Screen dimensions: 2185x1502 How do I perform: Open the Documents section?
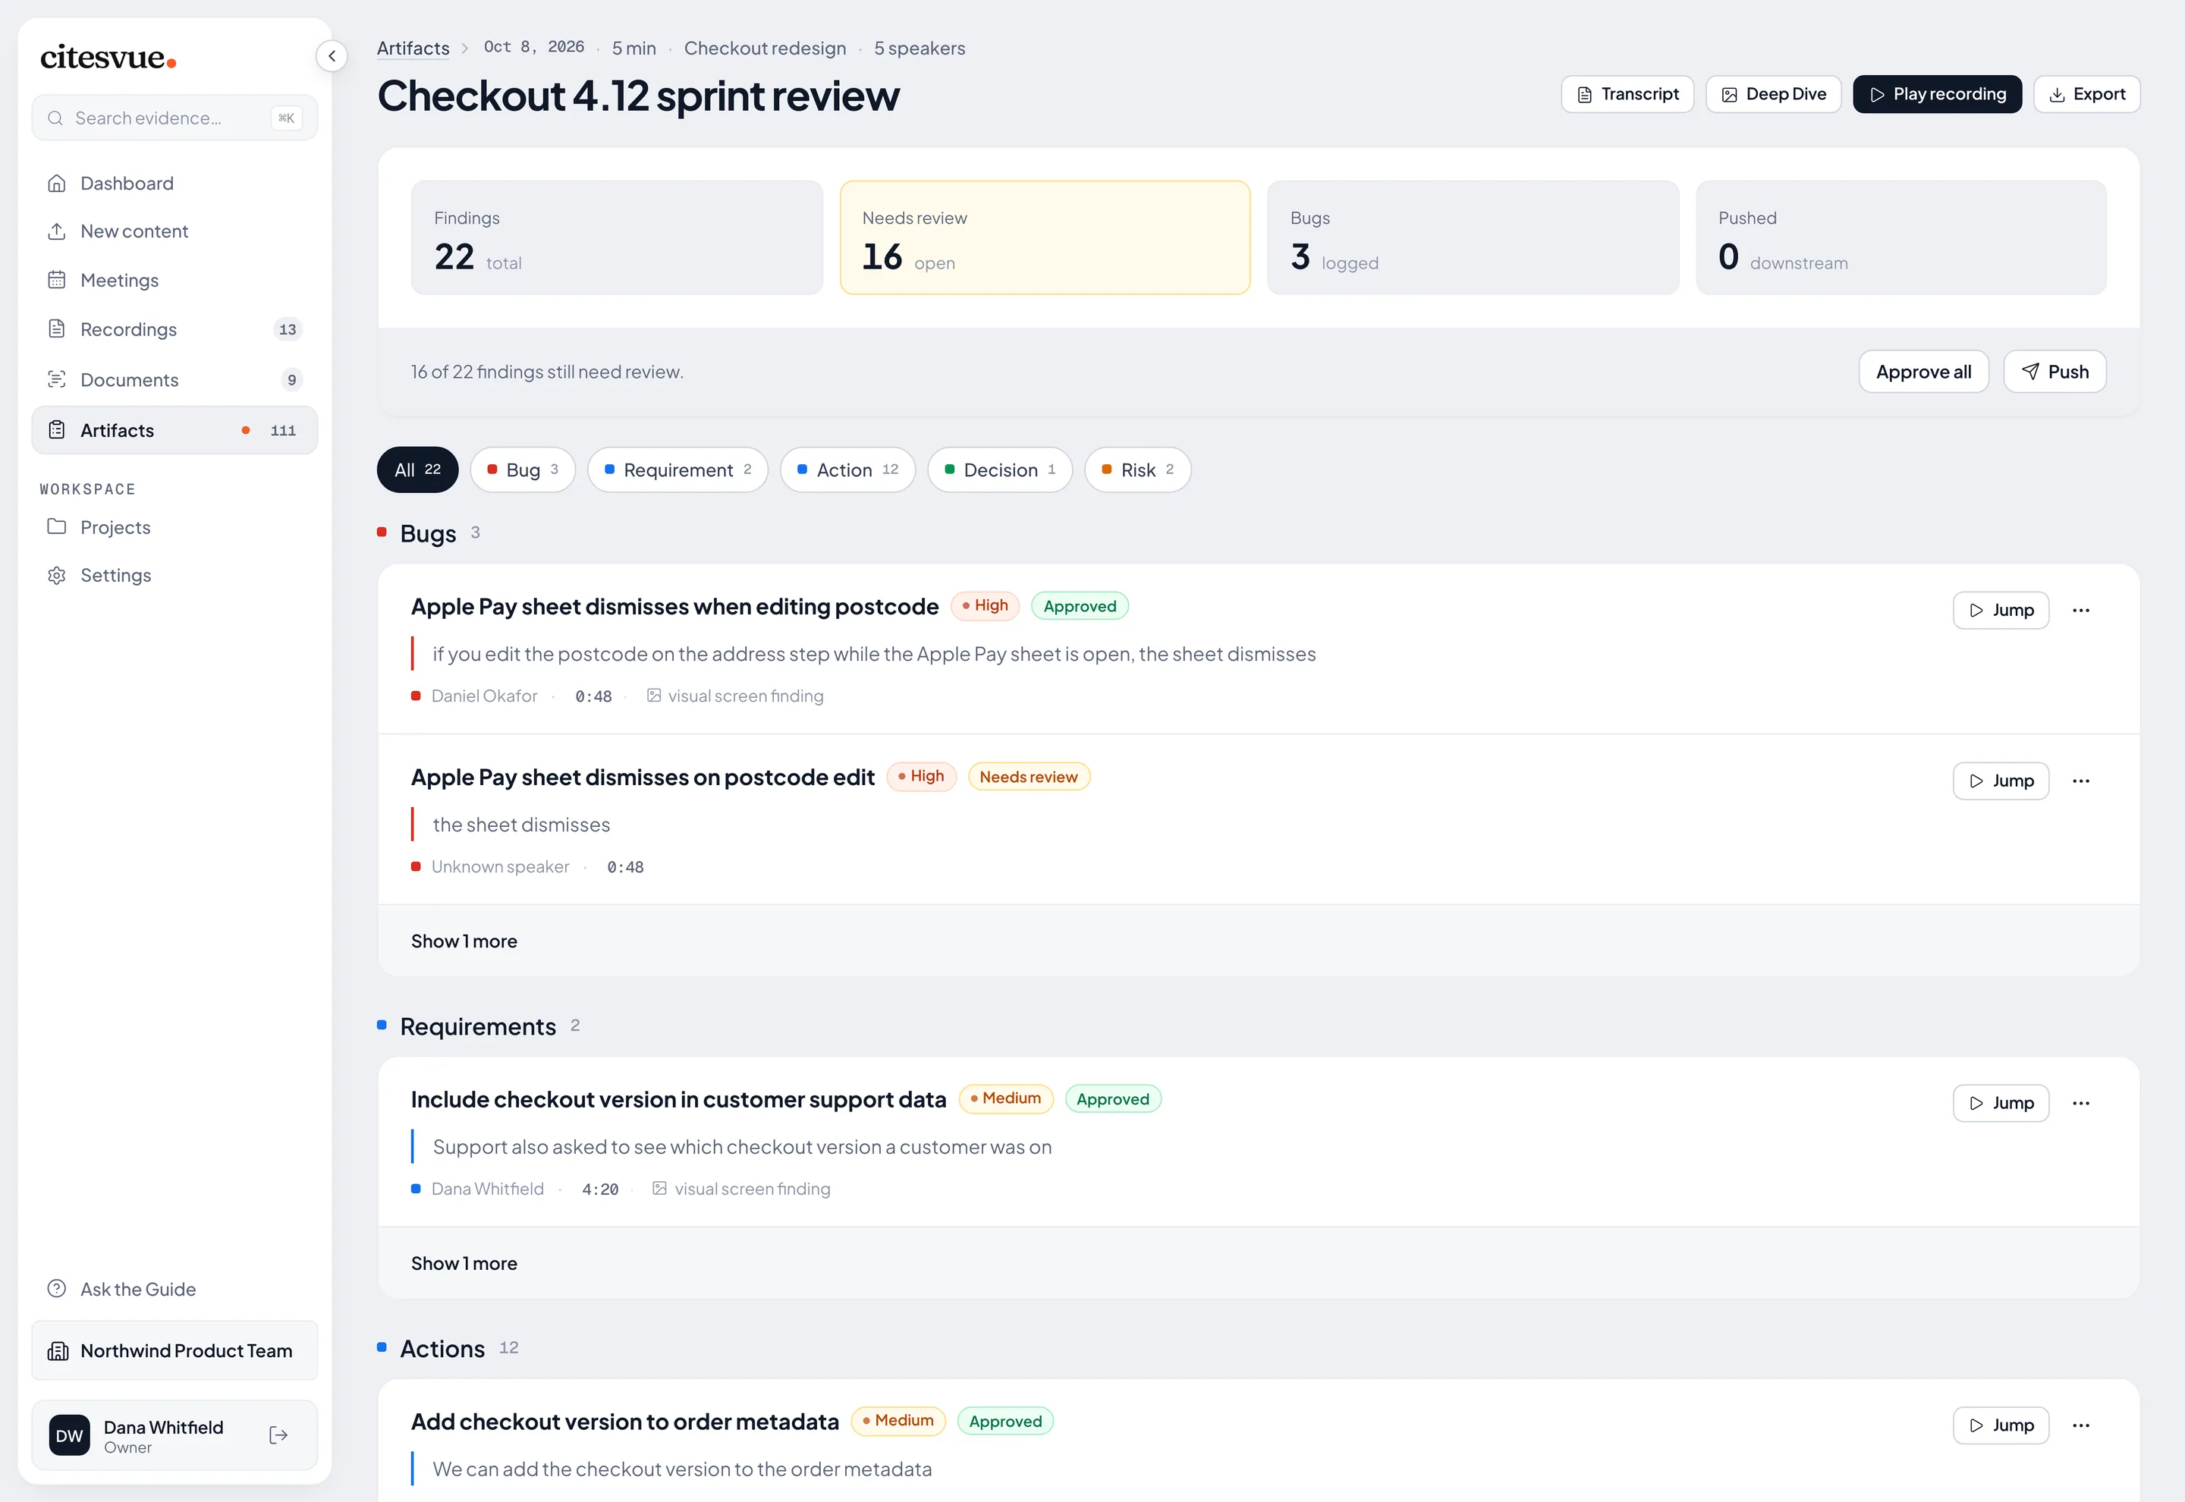[174, 379]
